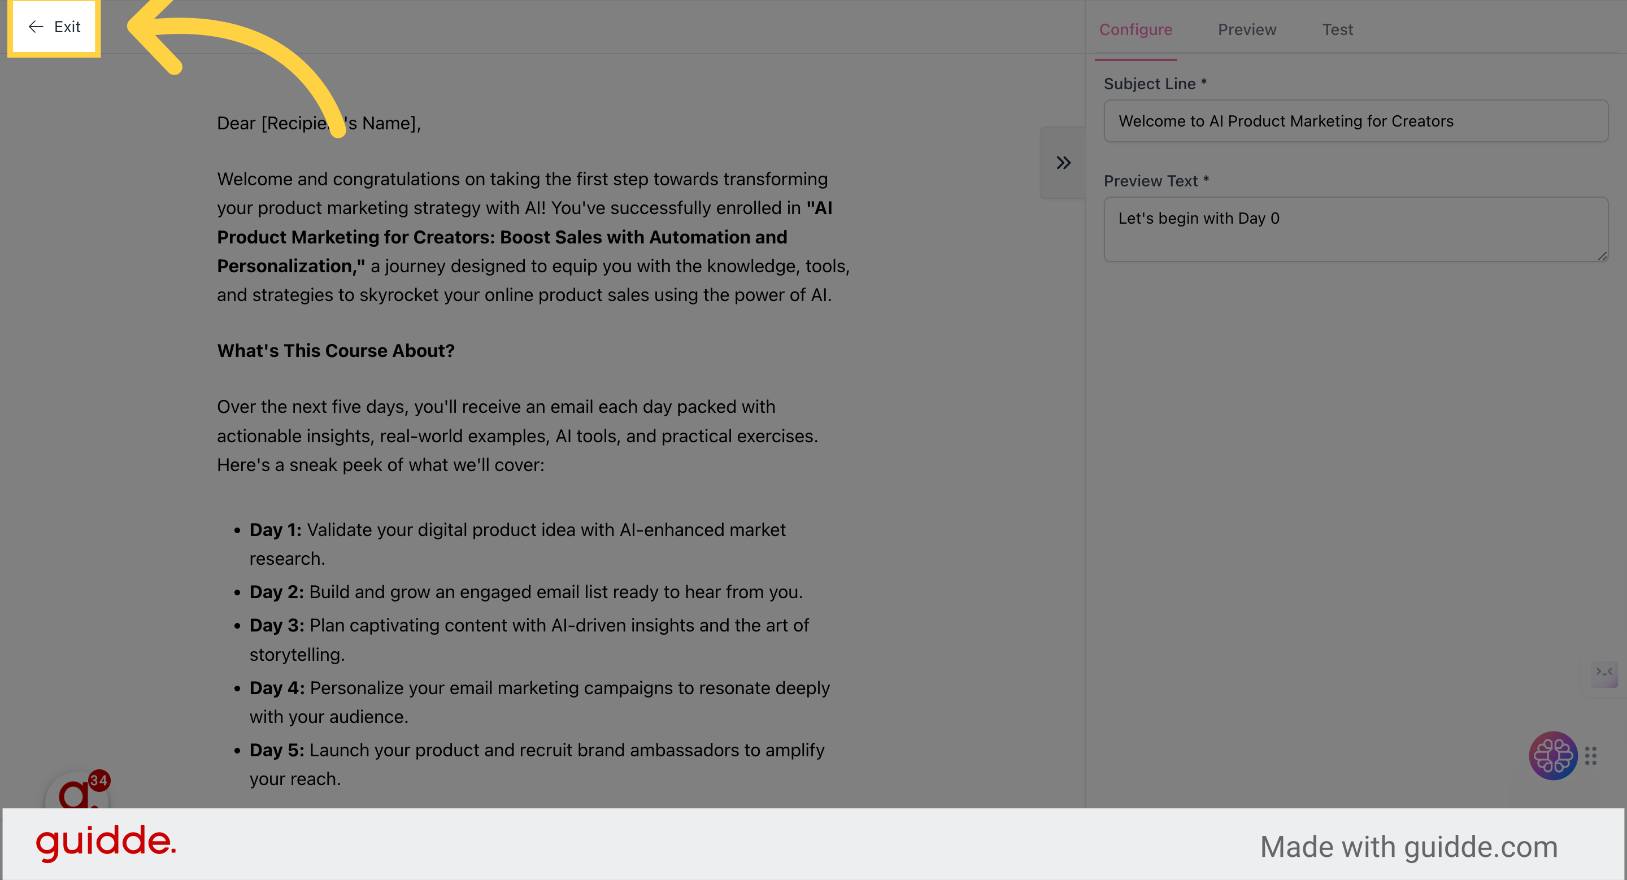Screen dimensions: 1627x880
Task: Click into the Preview Text textarea
Action: [1355, 229]
